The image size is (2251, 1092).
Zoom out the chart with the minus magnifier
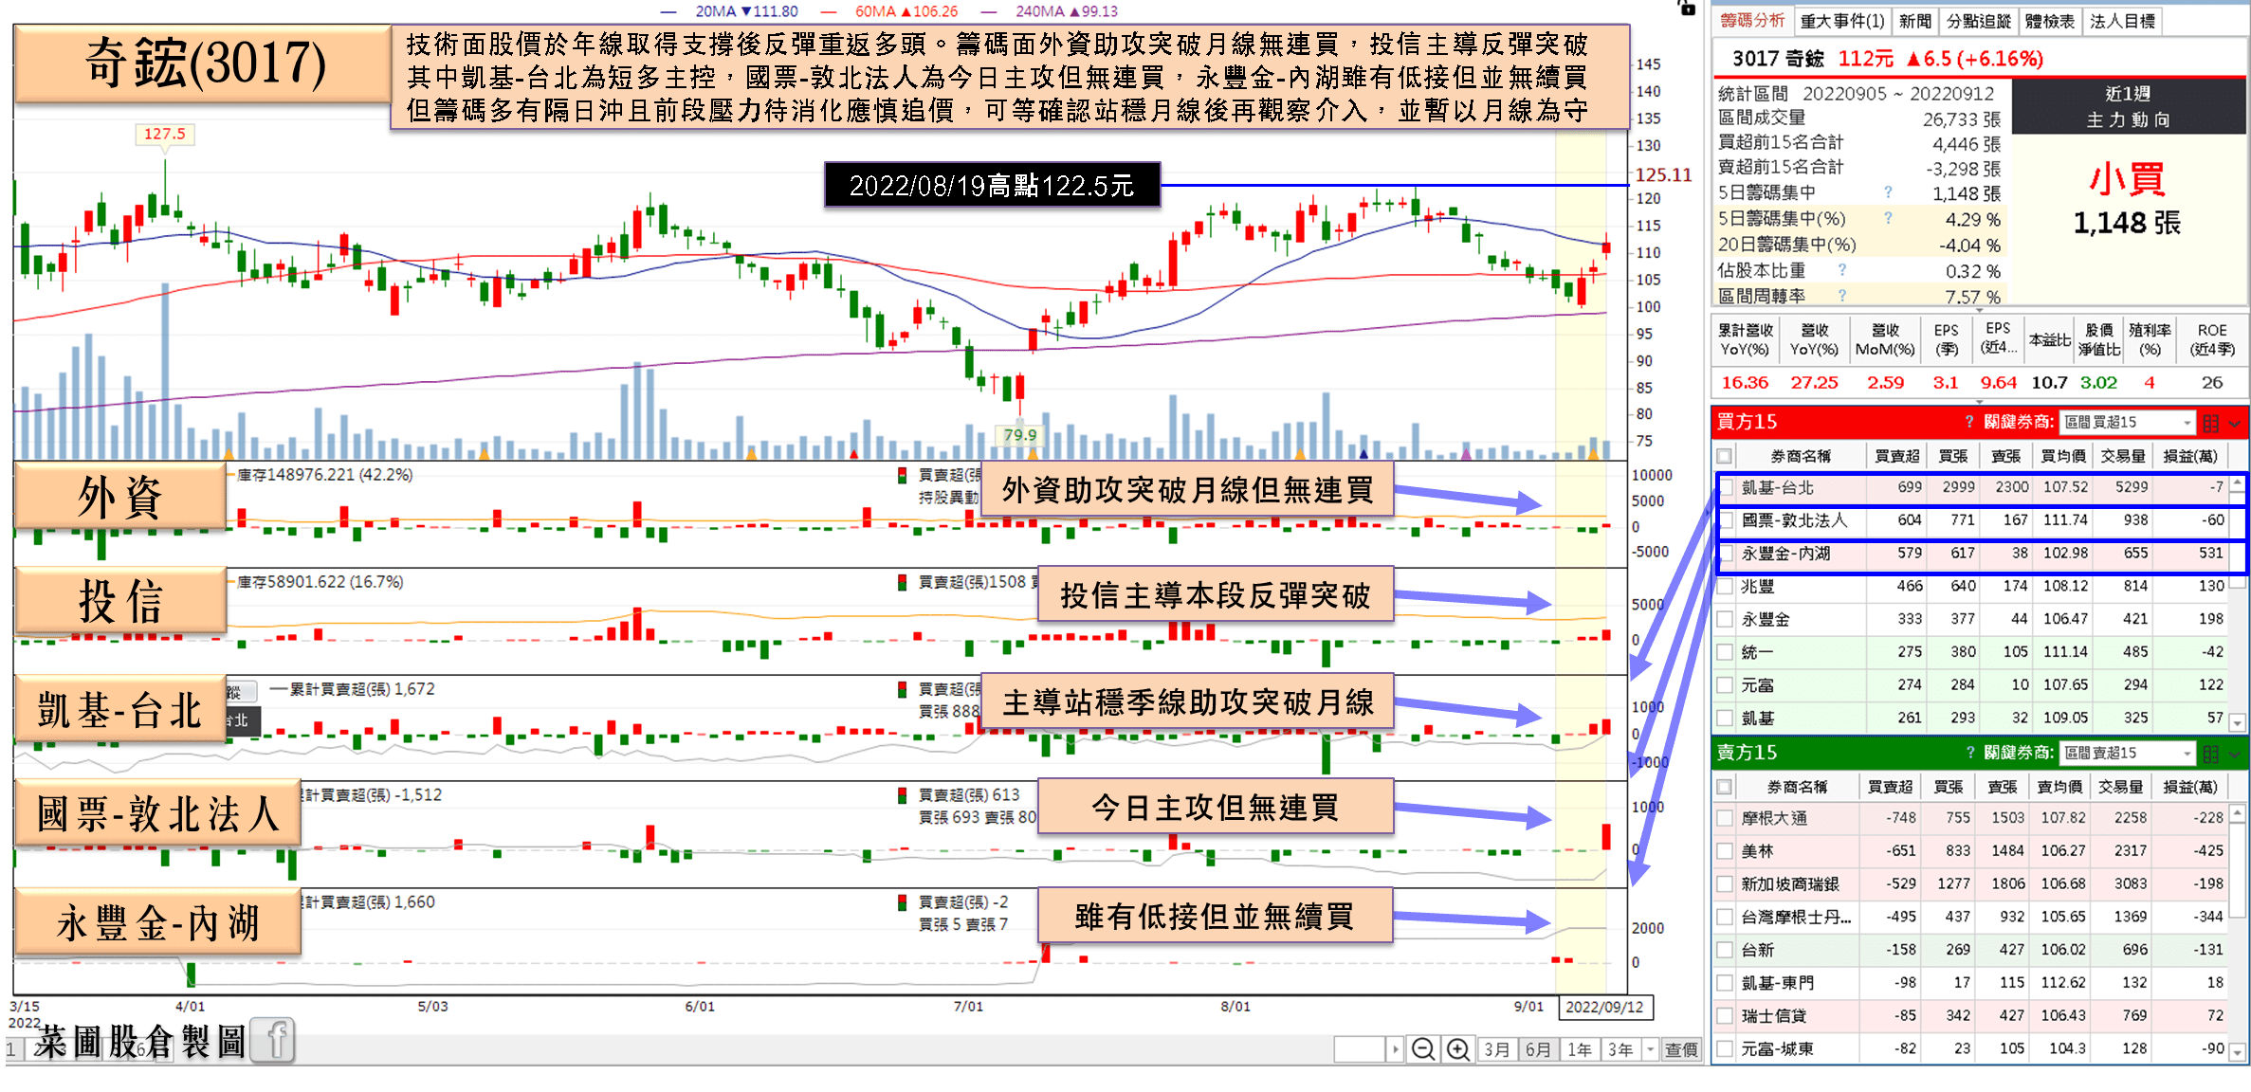point(1422,1049)
